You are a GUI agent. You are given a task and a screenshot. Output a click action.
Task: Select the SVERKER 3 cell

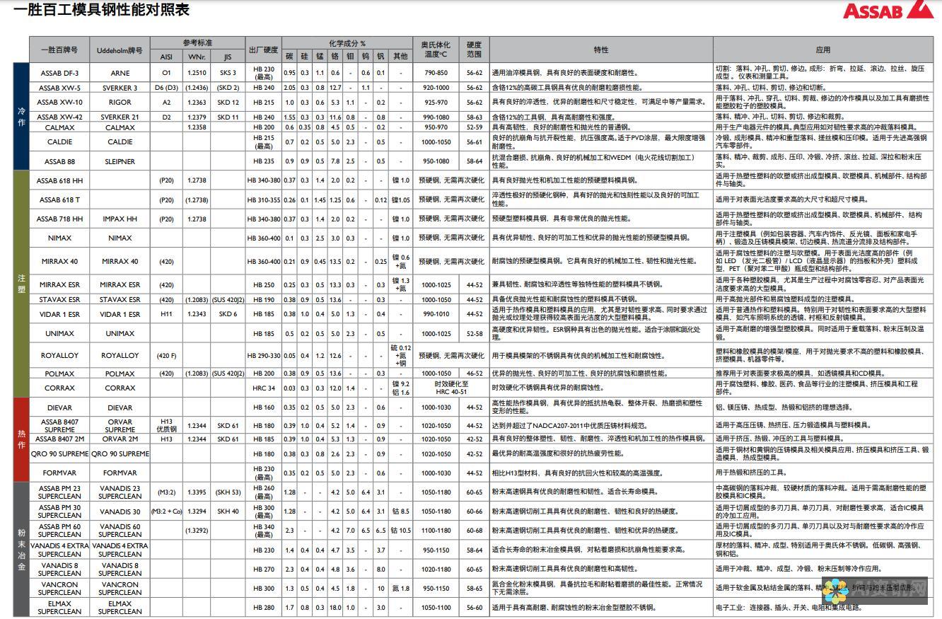(120, 88)
